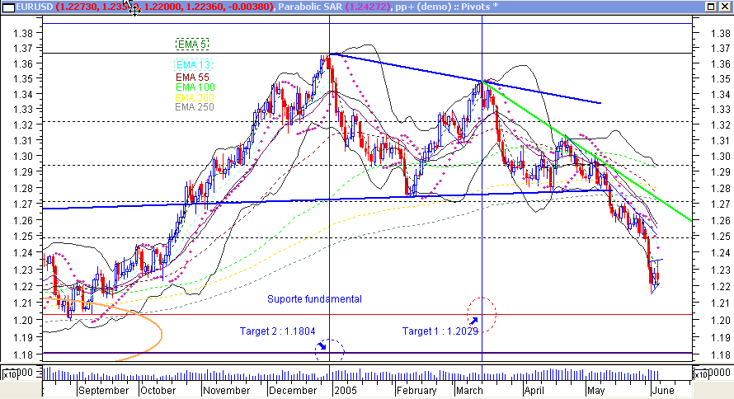
Task: Click the December label on the time axis
Action: coord(292,391)
